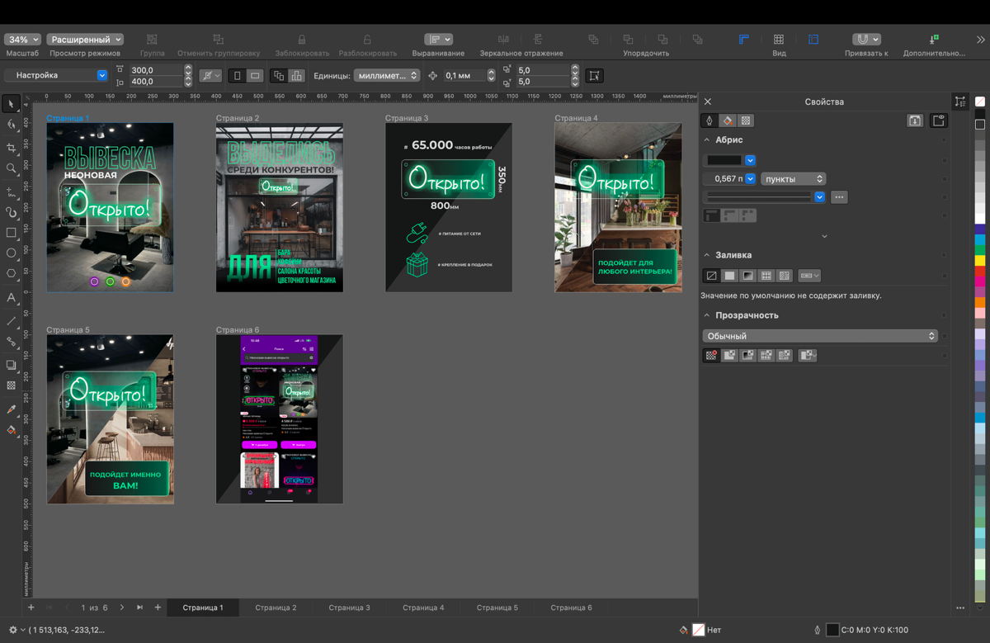Click the Дополнительно toolbar icon
The width and height of the screenshot is (990, 643).
[934, 40]
